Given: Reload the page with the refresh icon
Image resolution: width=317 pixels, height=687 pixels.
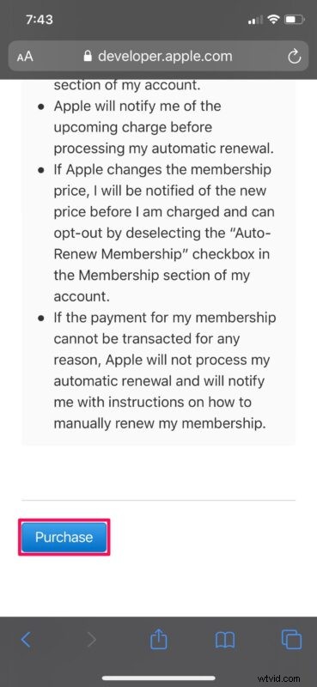Looking at the screenshot, I should (294, 57).
